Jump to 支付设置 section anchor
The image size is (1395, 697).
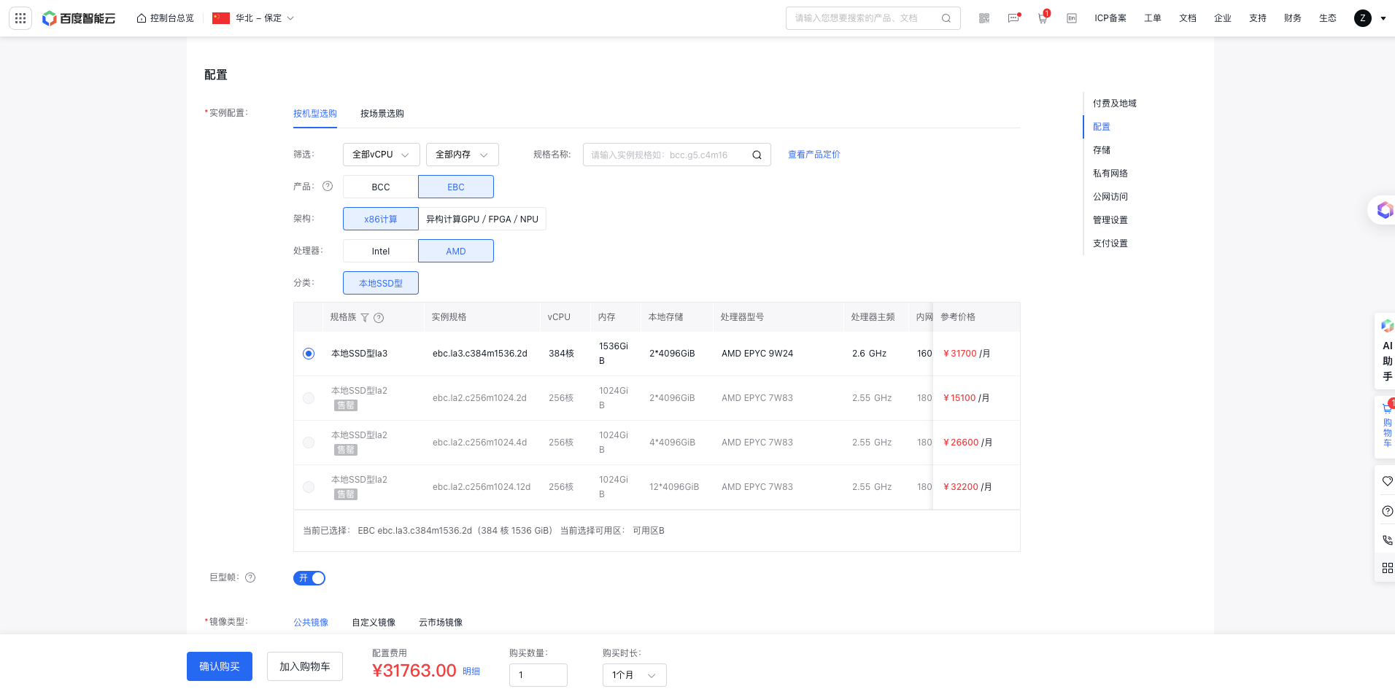1110,244
